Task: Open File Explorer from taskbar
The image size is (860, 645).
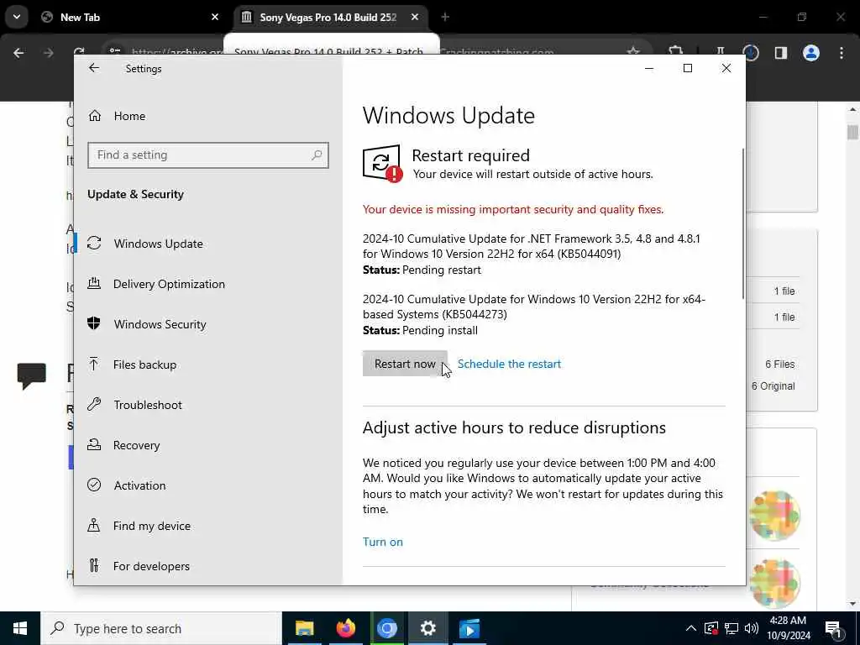Action: [304, 628]
